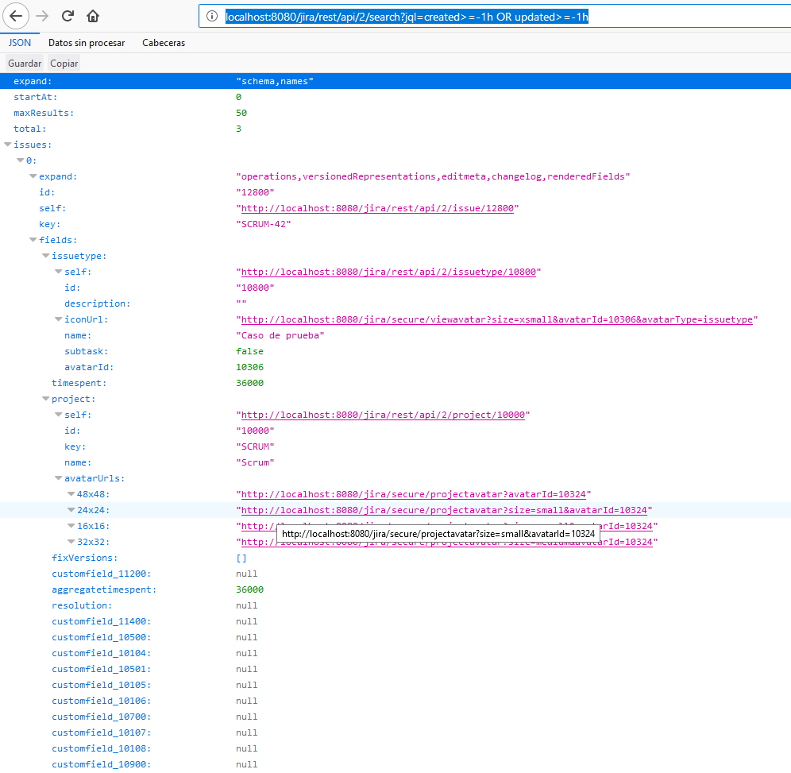Image resolution: width=791 pixels, height=773 pixels.
Task: Click the back navigation arrow
Action: (15, 16)
